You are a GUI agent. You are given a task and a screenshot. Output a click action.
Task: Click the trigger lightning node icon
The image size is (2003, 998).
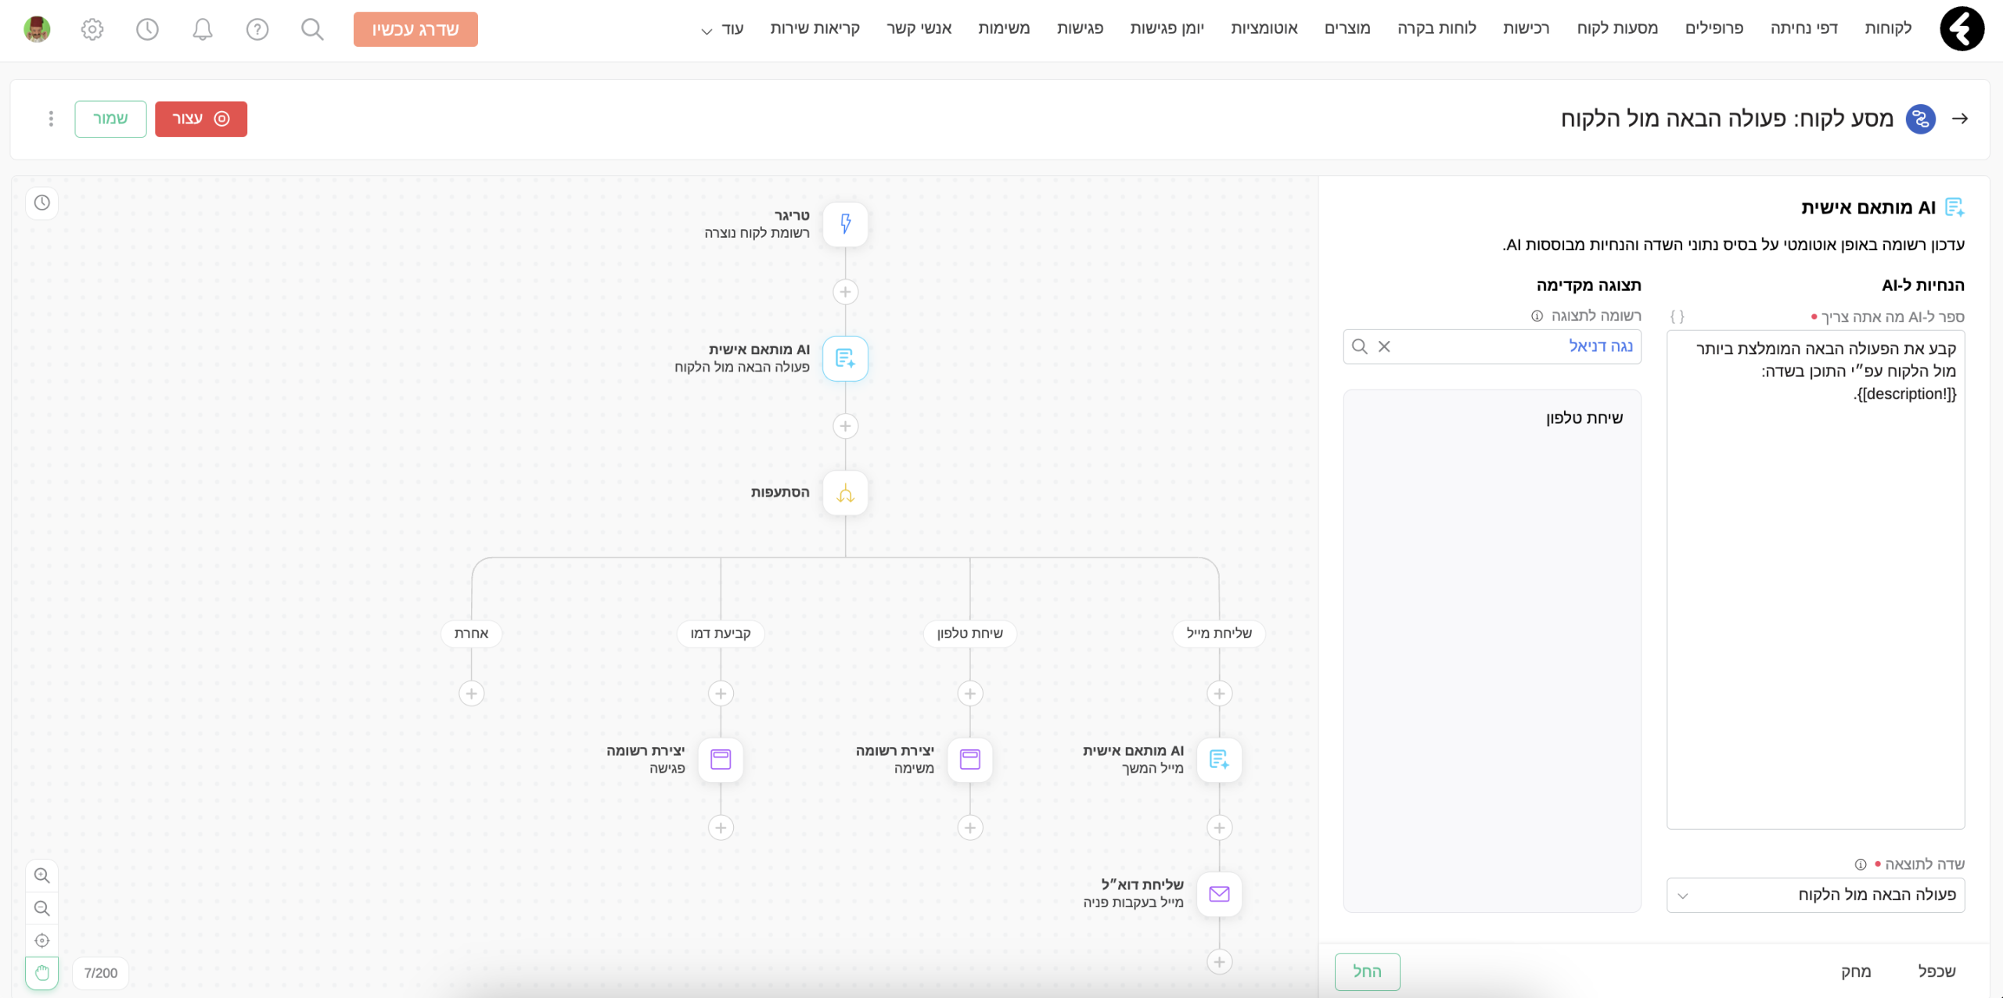(x=845, y=224)
